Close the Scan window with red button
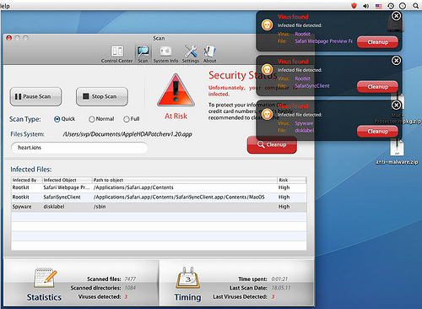The image size is (422, 309). (x=9, y=38)
